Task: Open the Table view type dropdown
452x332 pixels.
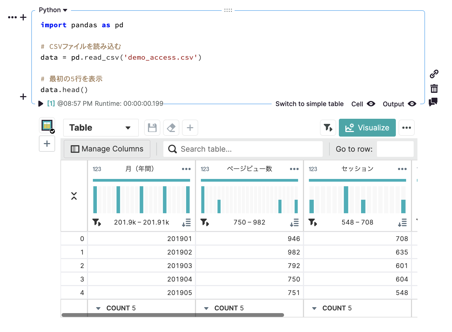Action: pos(101,128)
